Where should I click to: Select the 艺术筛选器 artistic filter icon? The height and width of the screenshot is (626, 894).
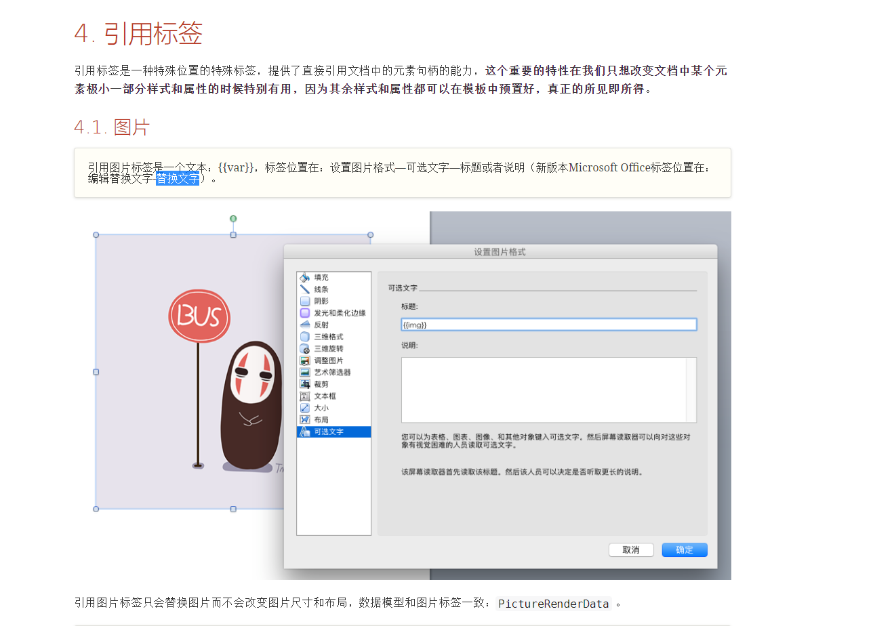305,373
